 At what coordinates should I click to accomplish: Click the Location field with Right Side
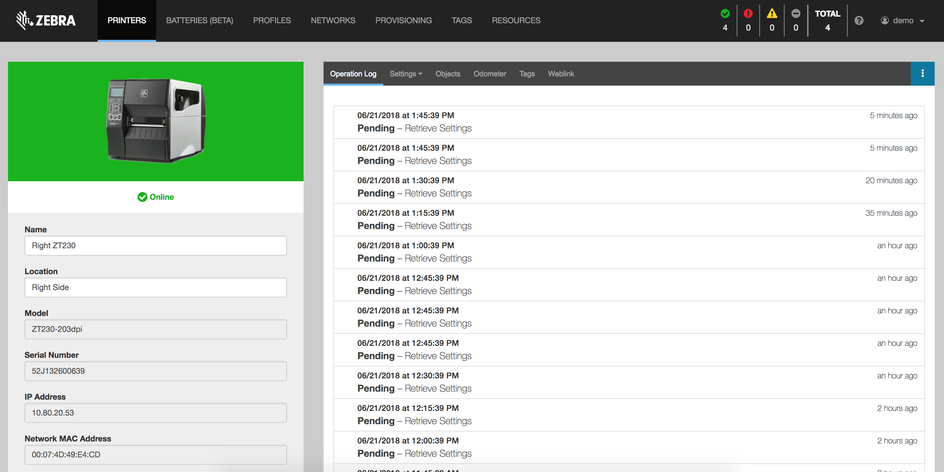[155, 287]
